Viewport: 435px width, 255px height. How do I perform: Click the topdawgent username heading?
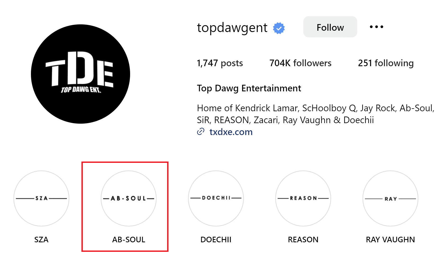pos(232,28)
